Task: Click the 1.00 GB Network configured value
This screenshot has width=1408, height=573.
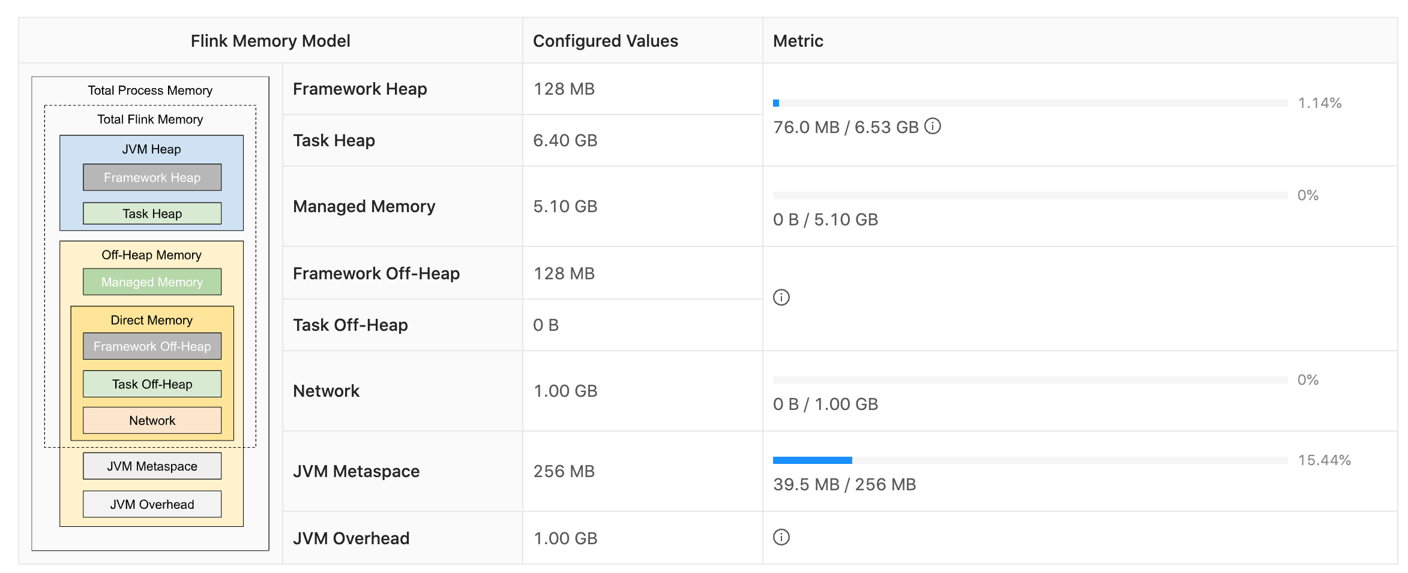Action: coord(565,391)
